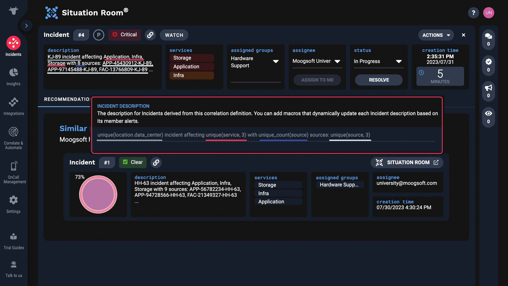This screenshot has width=508, height=286.
Task: Open the announcements megaphone icon
Action: click(488, 91)
